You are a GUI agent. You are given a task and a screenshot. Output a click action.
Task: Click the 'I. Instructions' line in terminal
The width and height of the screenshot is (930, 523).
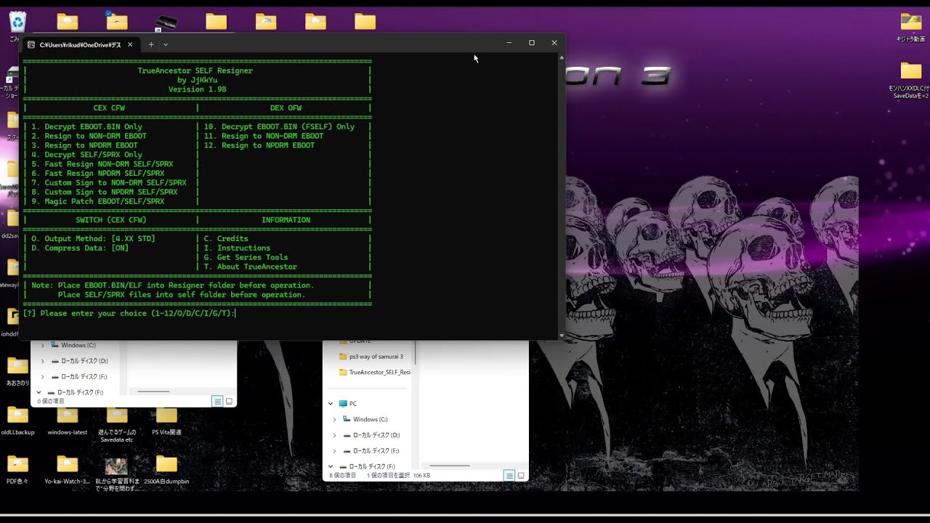[x=237, y=248]
